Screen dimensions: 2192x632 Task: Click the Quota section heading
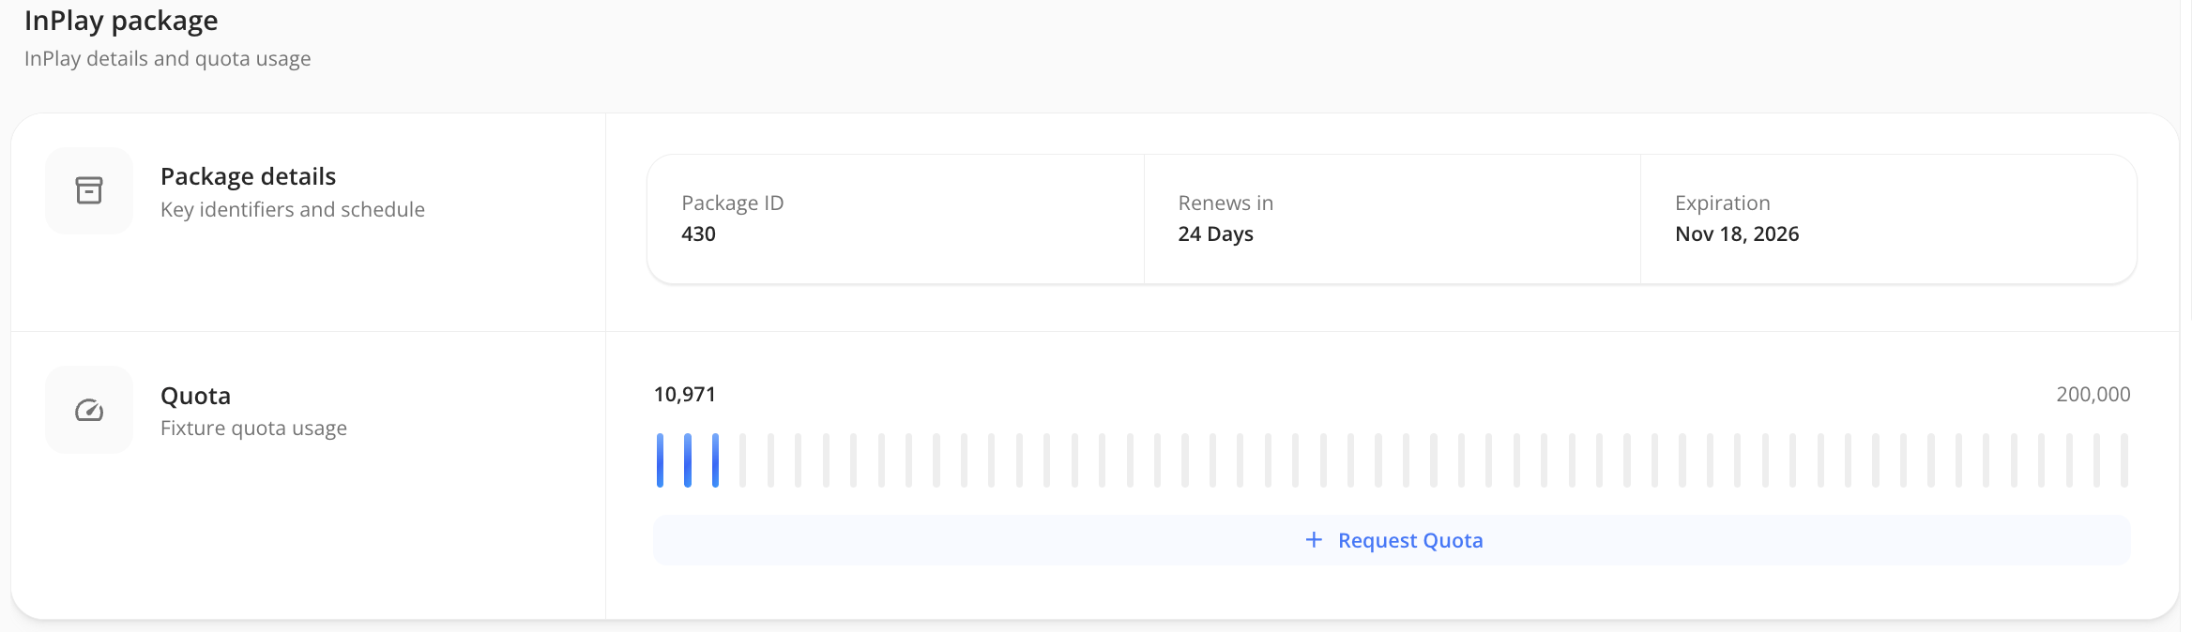coord(195,396)
